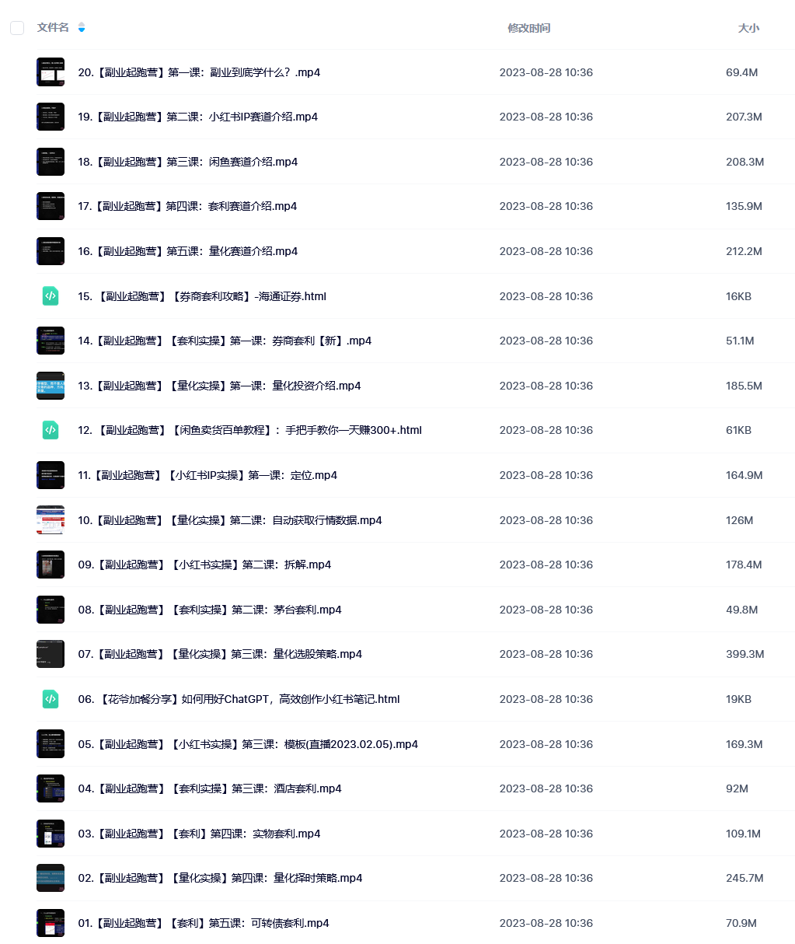Toggle the 文件名 sort arrow

pos(82,27)
